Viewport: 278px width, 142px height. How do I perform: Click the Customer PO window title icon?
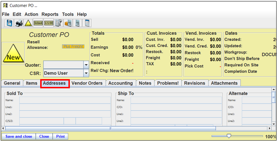(5, 6)
